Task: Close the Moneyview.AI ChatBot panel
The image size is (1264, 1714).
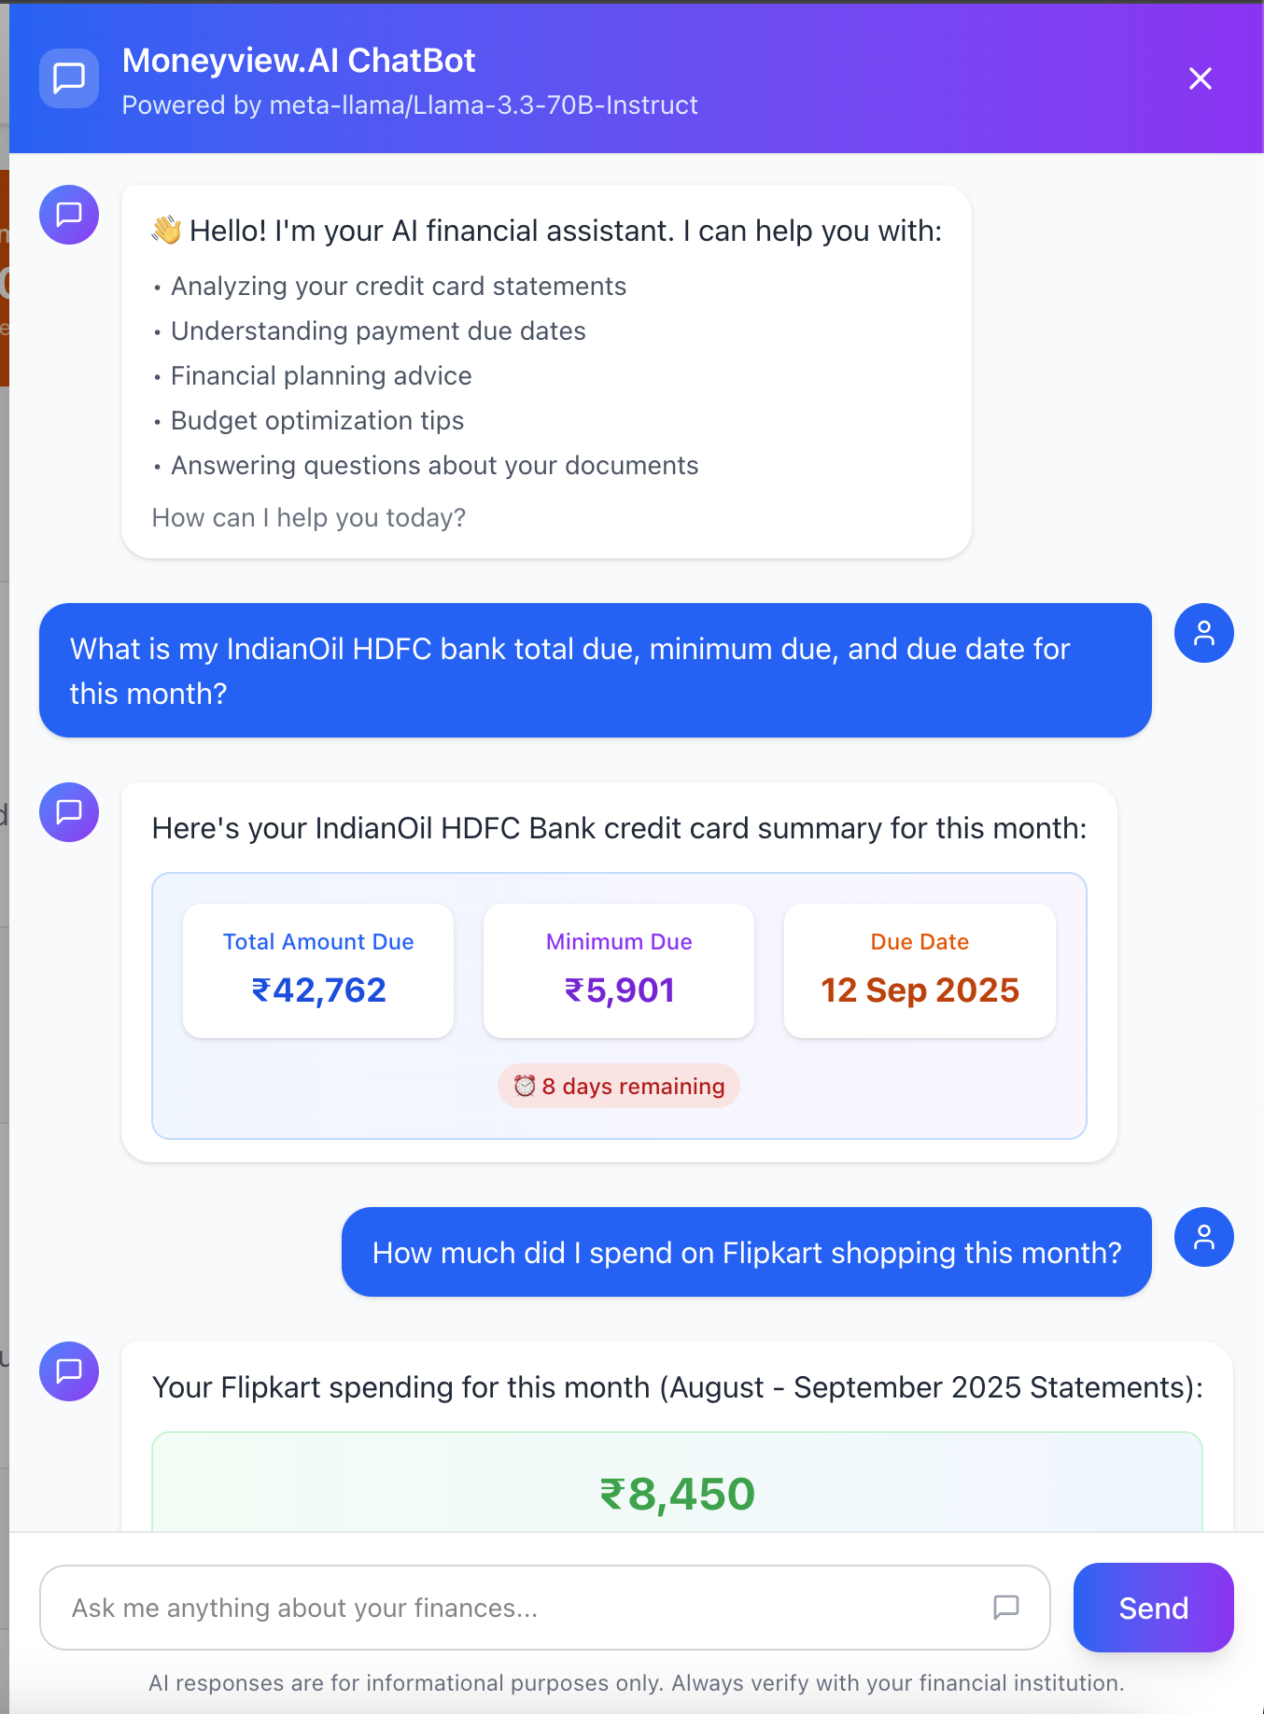Action: [x=1201, y=78]
